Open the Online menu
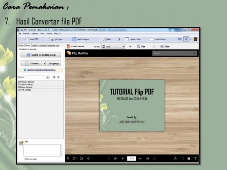Viewport: 227px width, 170px height. click(49, 34)
